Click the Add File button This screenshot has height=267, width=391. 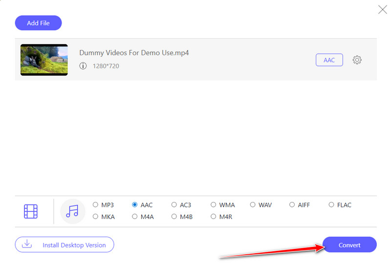39,22
